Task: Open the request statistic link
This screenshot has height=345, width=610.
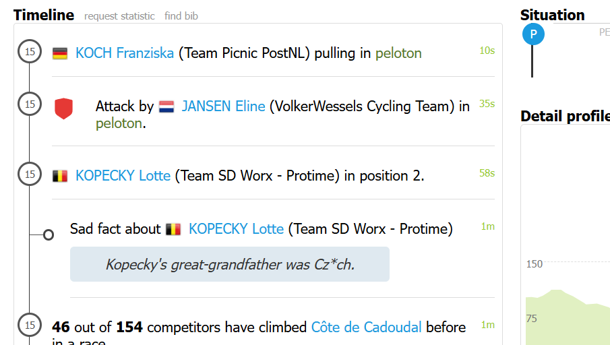Action: click(x=119, y=16)
